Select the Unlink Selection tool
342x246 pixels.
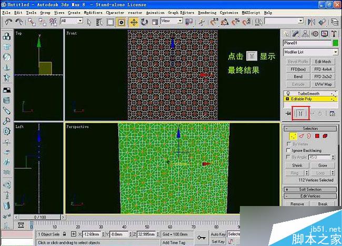tap(42, 22)
